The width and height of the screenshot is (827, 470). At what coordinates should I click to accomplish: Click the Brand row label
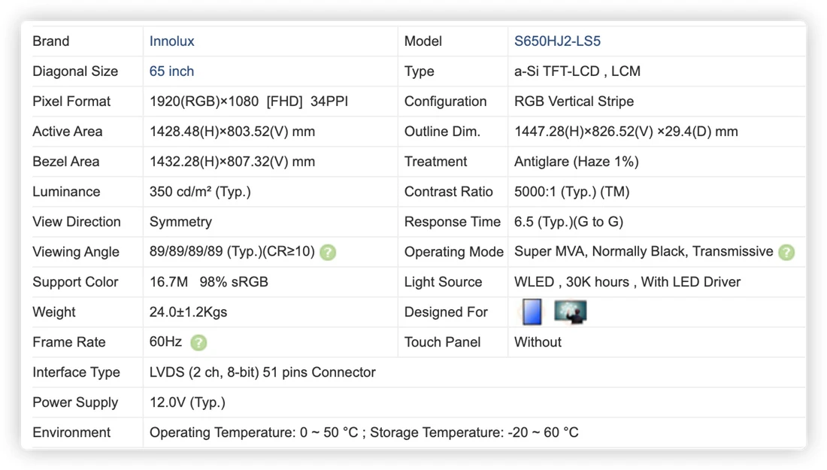[50, 41]
